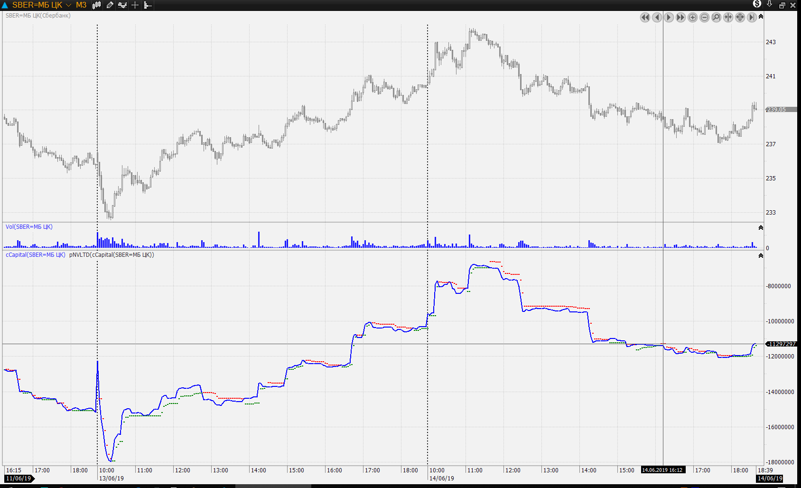Image resolution: width=801 pixels, height=488 pixels.
Task: Enable the crosshair cursor tool
Action: click(x=135, y=5)
